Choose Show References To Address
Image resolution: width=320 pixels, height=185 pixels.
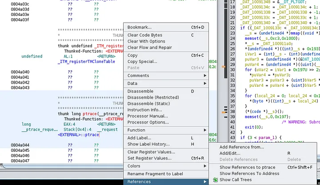tap(263, 173)
